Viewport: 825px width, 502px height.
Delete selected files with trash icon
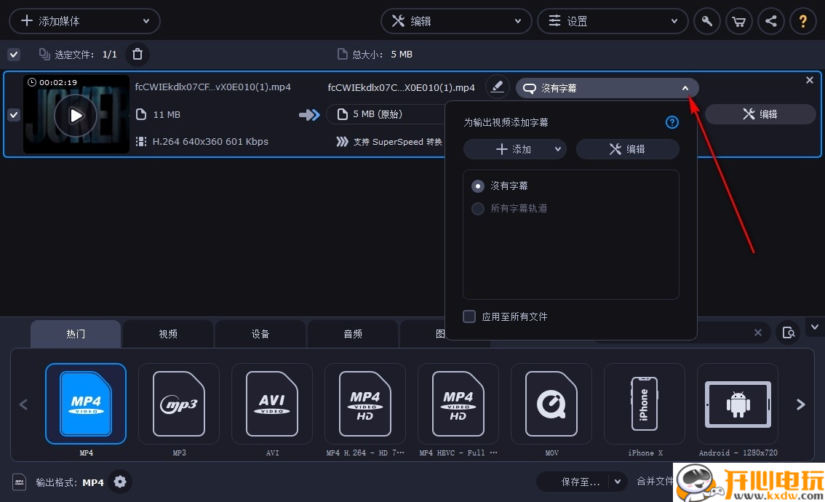point(137,54)
